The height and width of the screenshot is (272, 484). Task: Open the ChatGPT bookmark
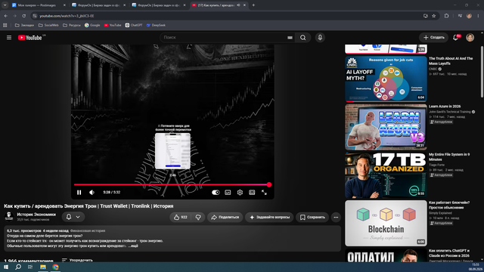coord(134,25)
